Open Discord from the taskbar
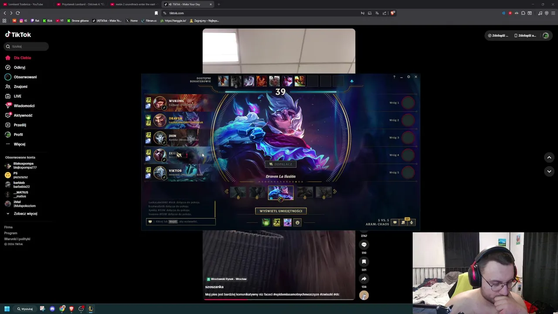Viewport: 558px width, 314px height. (52, 309)
